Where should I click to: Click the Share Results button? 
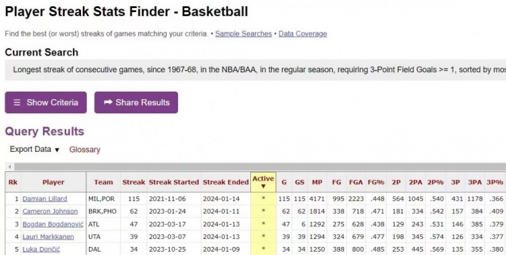click(136, 103)
